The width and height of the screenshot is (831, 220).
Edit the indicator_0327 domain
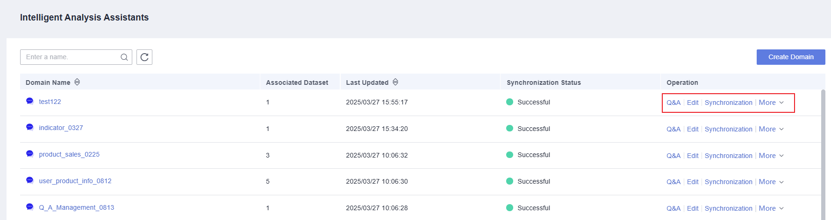693,129
